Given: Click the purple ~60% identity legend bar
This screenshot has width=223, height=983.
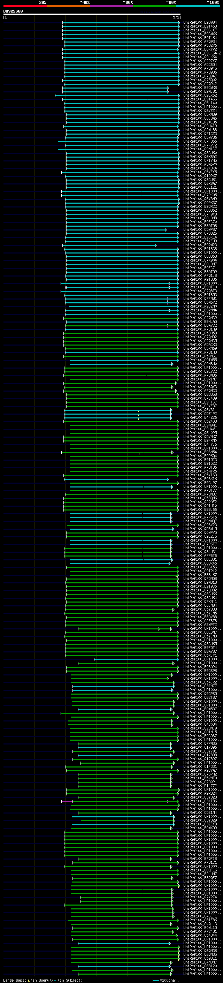Looking at the screenshot, I should (x=111, y=6).
